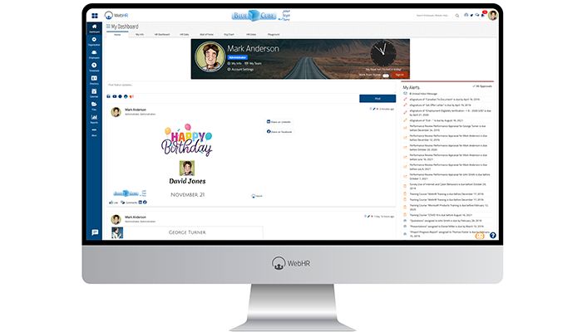The width and height of the screenshot is (582, 332).
Task: Click the analog clock in the banner
Action: [383, 53]
